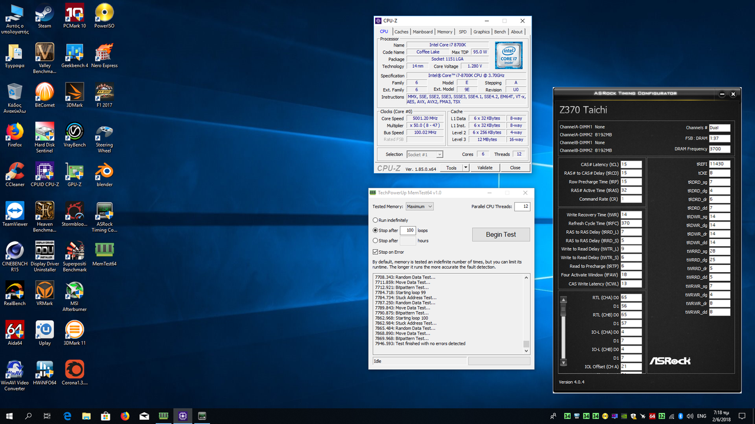Open the Mainboard tab in CPU-Z

point(422,32)
